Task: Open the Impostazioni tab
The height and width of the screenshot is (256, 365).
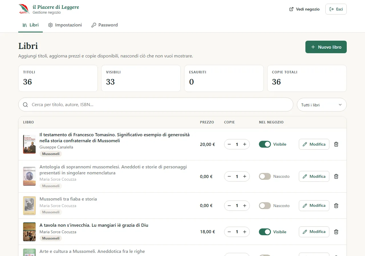Action: [65, 25]
